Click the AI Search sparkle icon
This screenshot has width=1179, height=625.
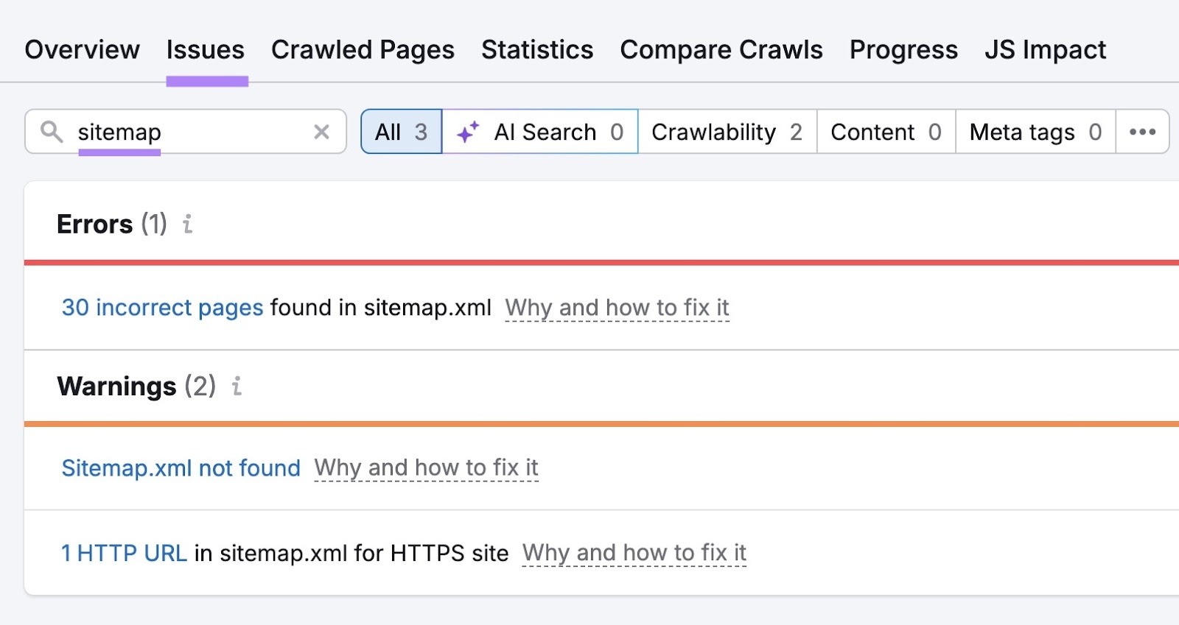(467, 132)
